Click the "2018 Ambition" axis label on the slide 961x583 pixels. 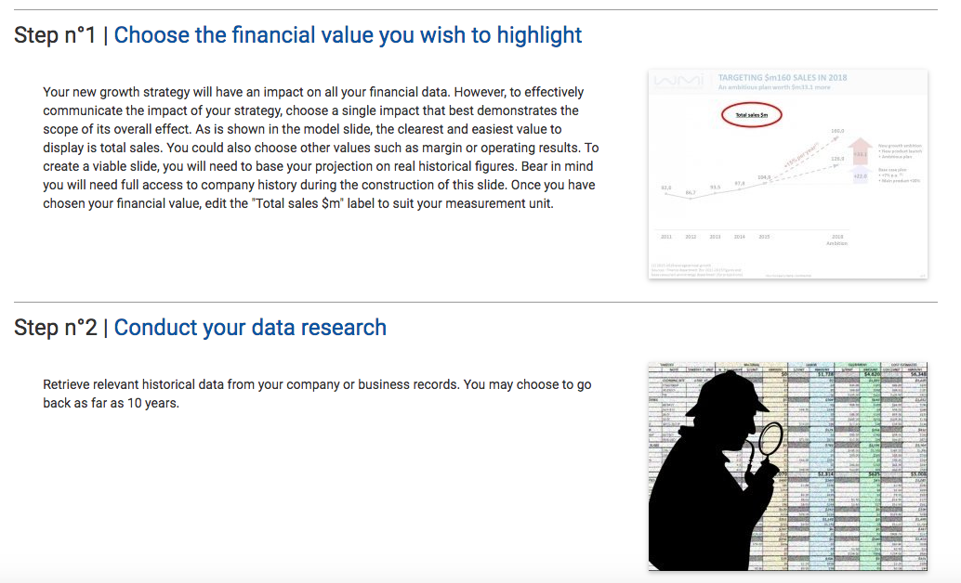[x=837, y=240]
